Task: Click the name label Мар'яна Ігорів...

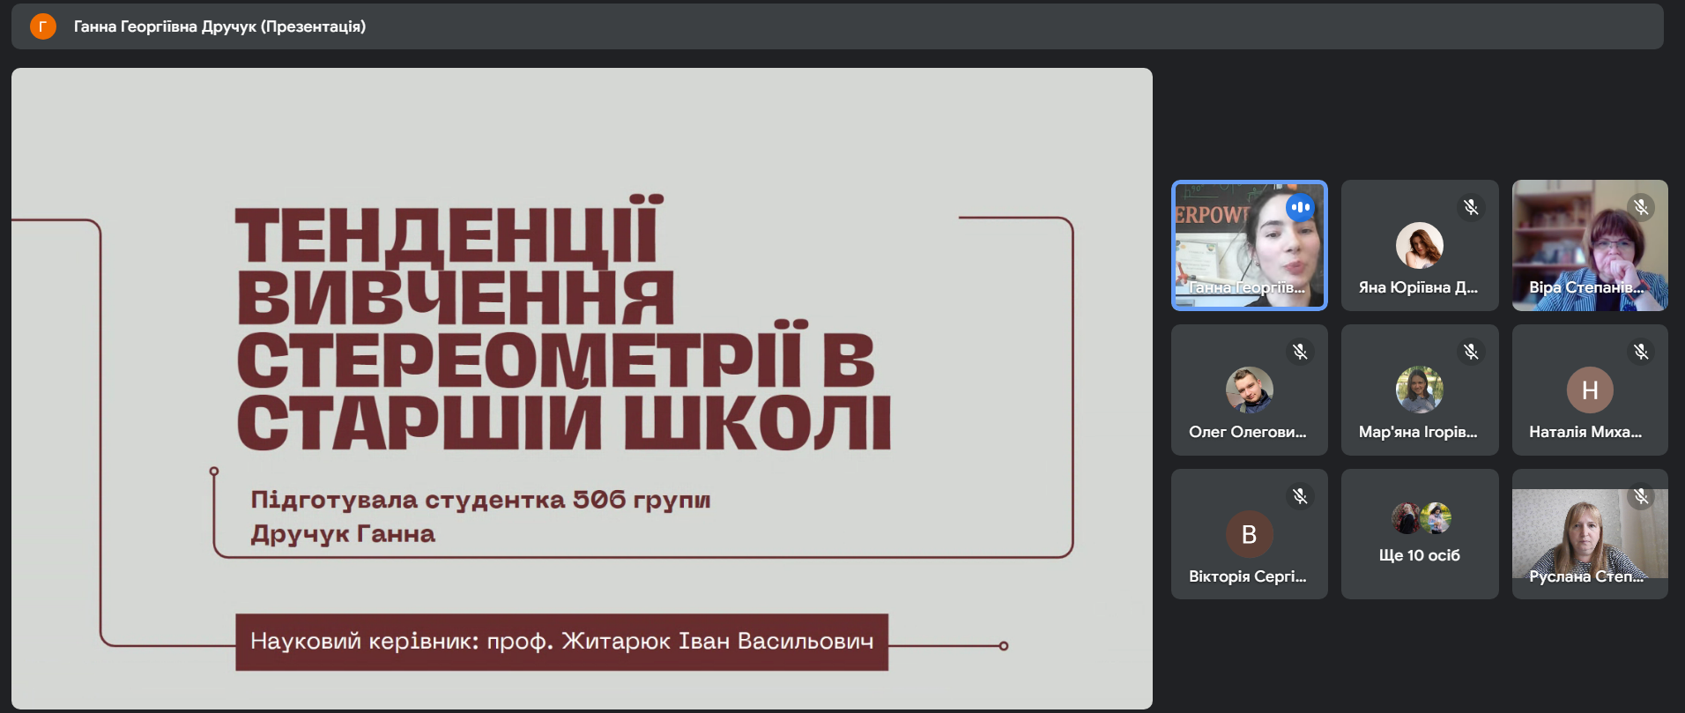Action: (x=1418, y=432)
